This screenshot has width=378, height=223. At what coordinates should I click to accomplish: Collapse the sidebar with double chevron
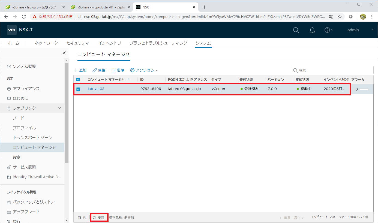pyautogui.click(x=64, y=53)
